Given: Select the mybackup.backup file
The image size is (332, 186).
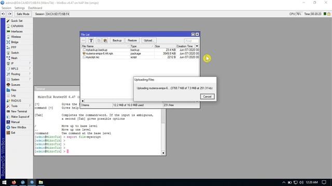Looking at the screenshot, I should 140,50.
